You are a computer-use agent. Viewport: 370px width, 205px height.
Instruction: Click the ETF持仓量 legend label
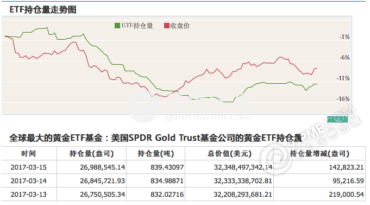coord(137,26)
